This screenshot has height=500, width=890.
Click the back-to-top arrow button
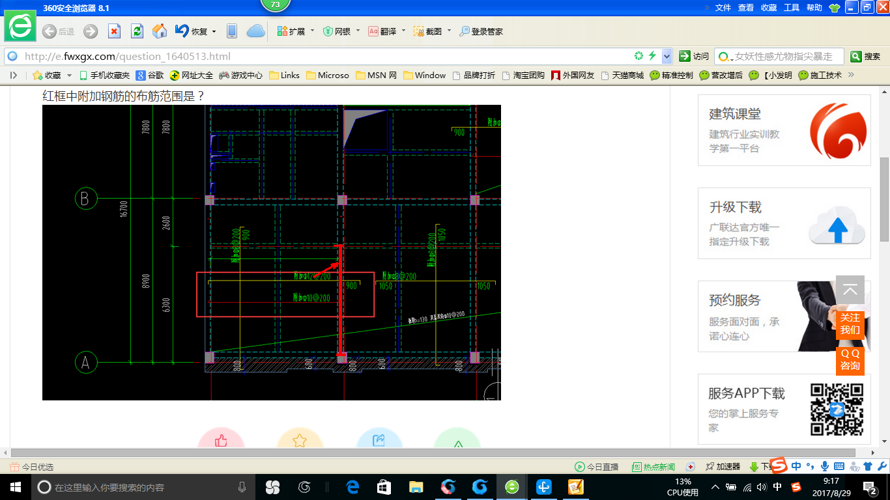(850, 290)
